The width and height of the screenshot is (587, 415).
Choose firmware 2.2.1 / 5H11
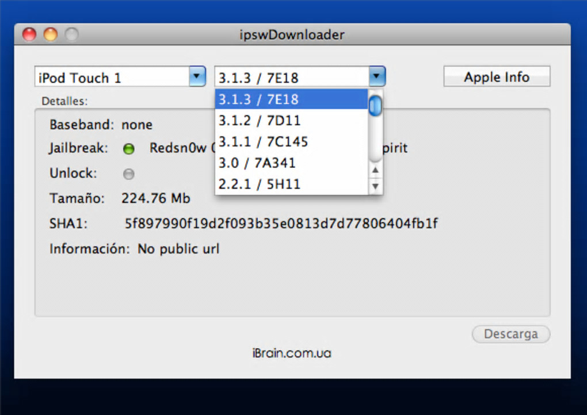(291, 184)
